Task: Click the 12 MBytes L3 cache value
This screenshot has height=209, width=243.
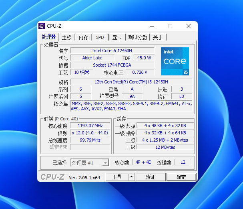Action: 165,147
